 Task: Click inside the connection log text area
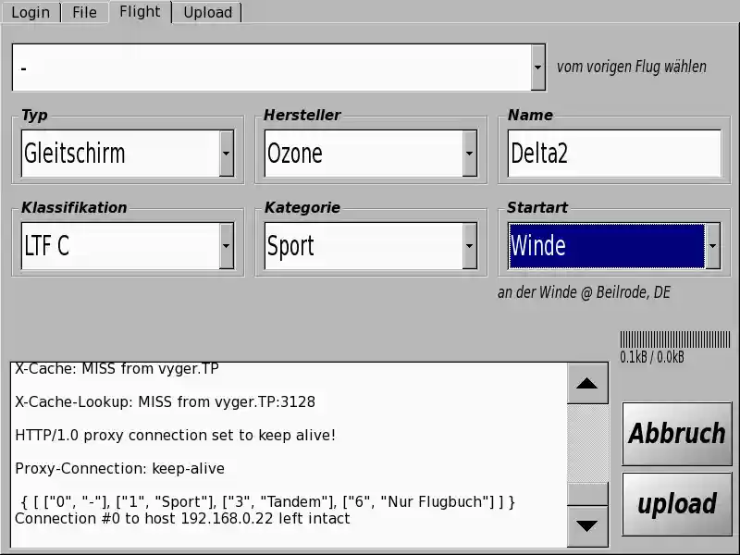287,453
